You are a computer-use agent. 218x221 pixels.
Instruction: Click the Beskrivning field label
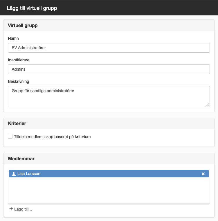pos(19,81)
